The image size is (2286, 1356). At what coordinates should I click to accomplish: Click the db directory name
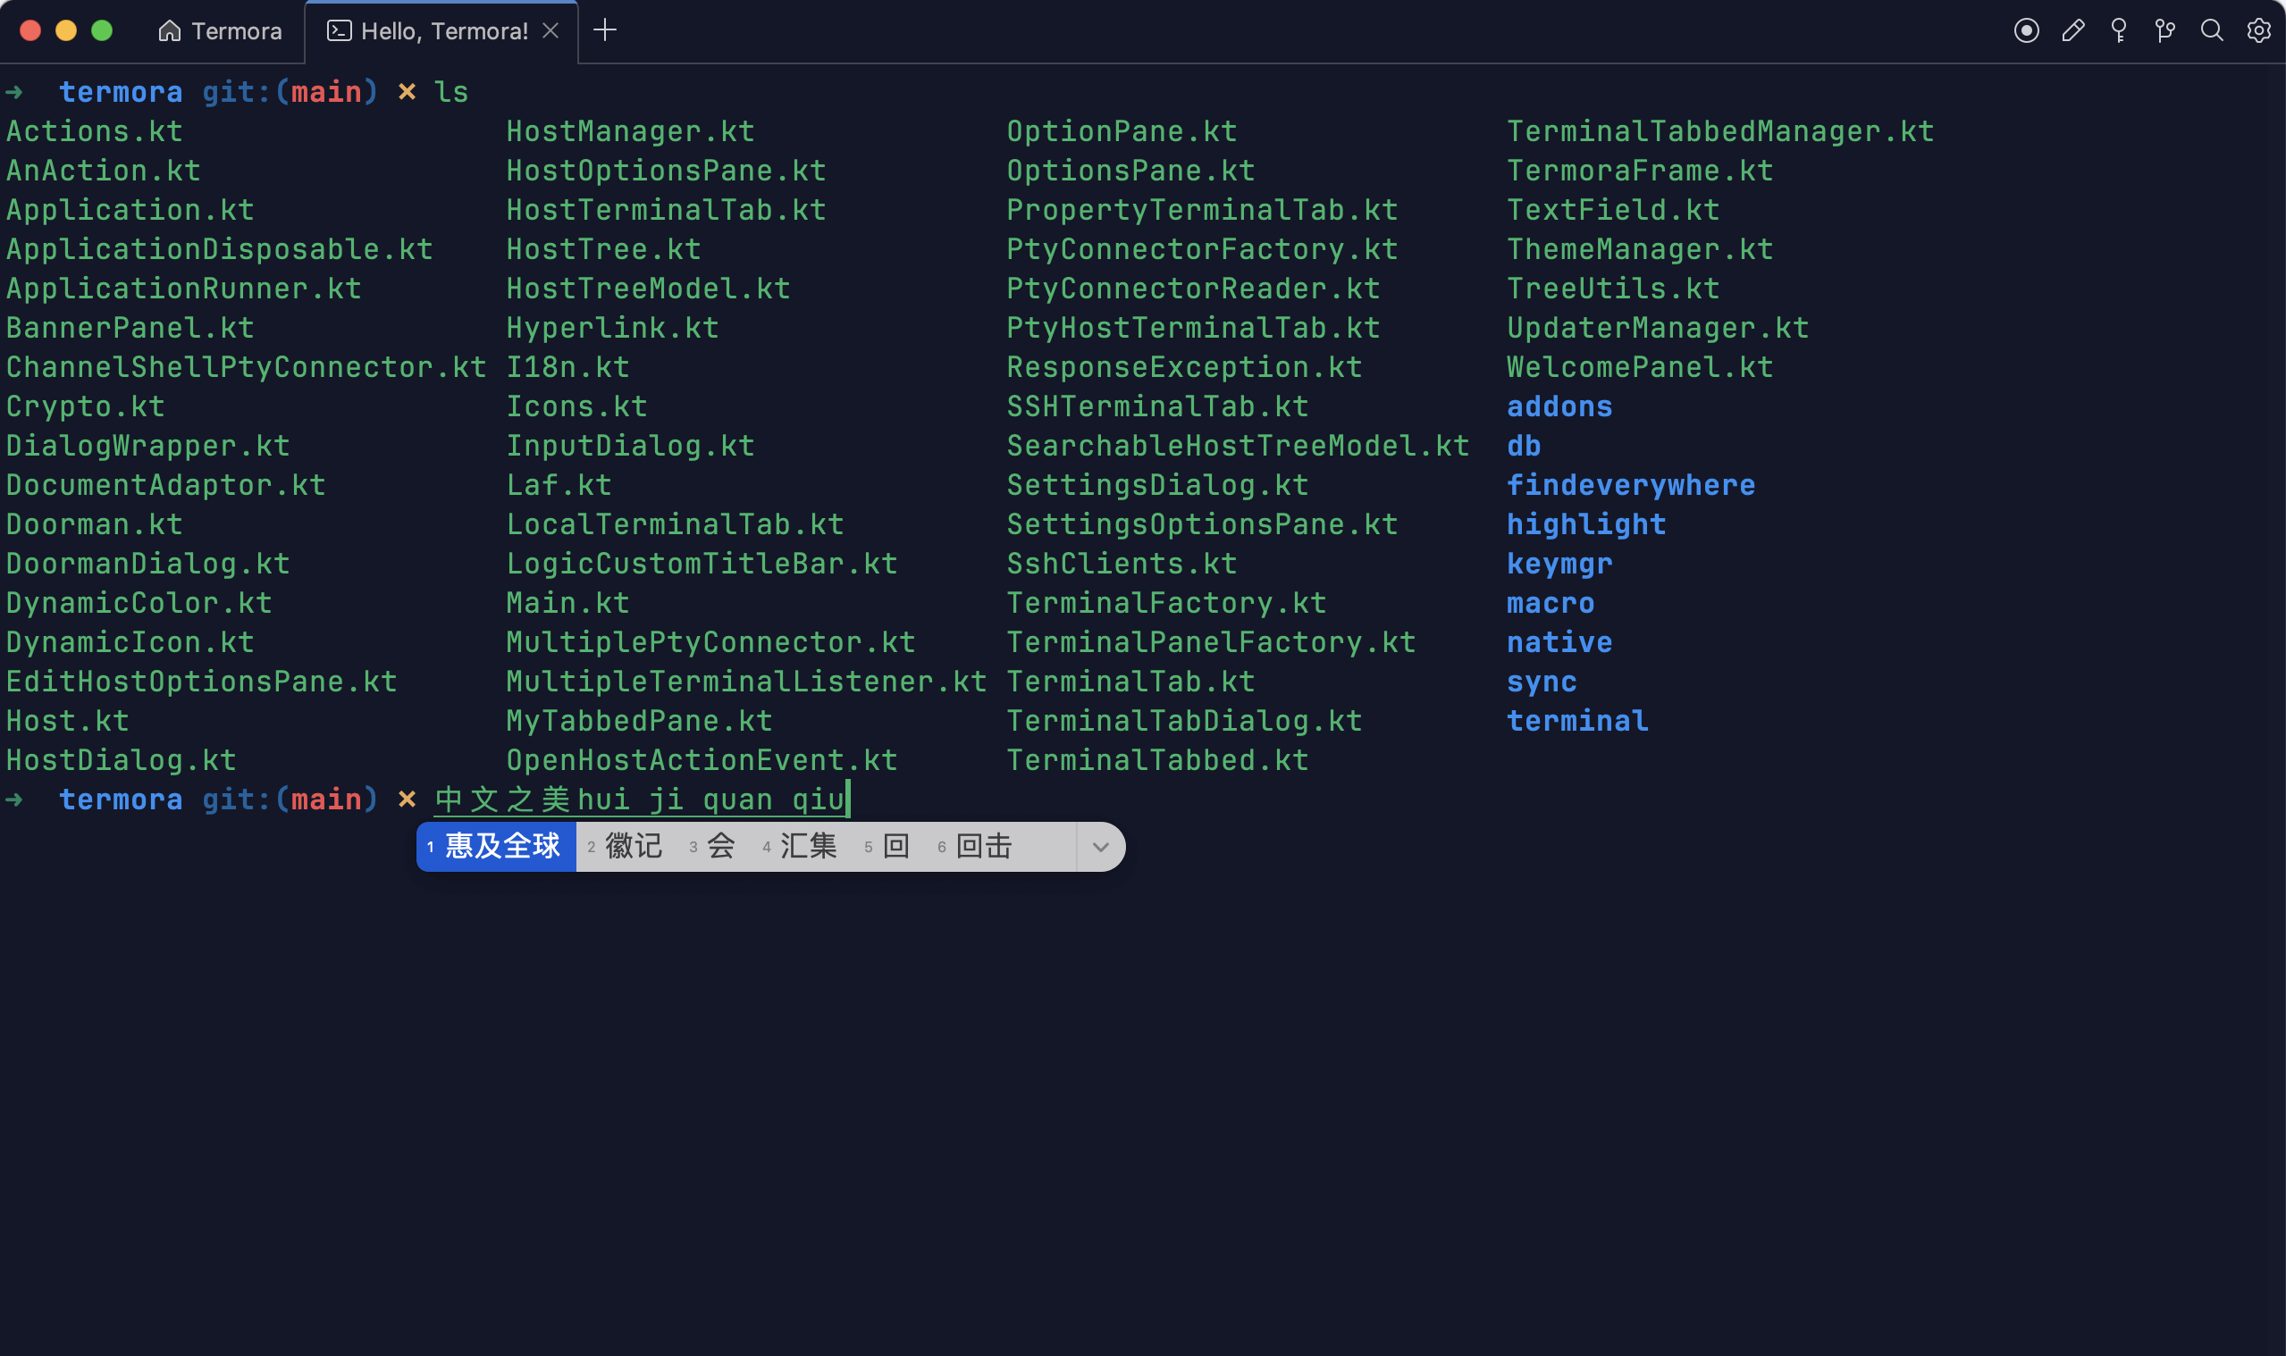tap(1525, 446)
